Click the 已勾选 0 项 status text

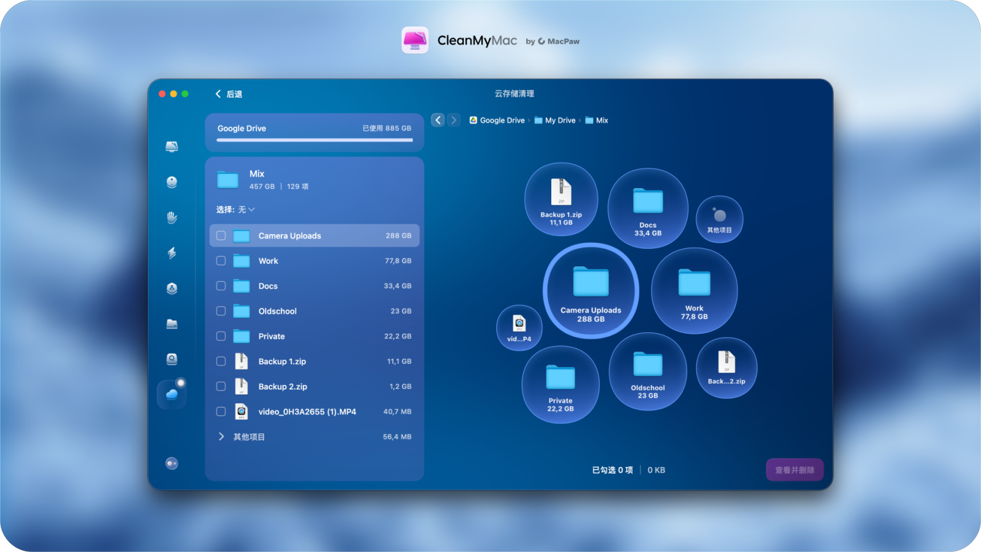point(612,470)
